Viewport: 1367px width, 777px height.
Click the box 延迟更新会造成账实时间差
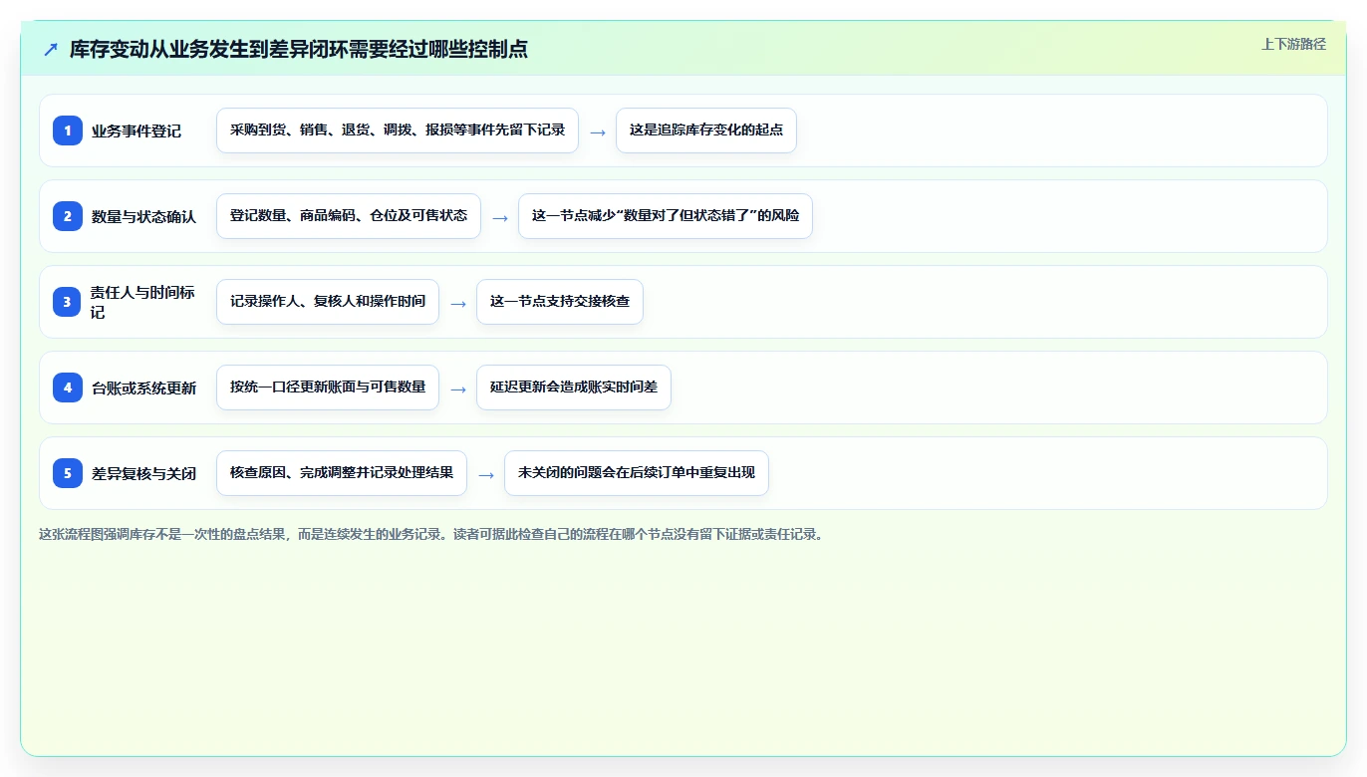pos(574,388)
